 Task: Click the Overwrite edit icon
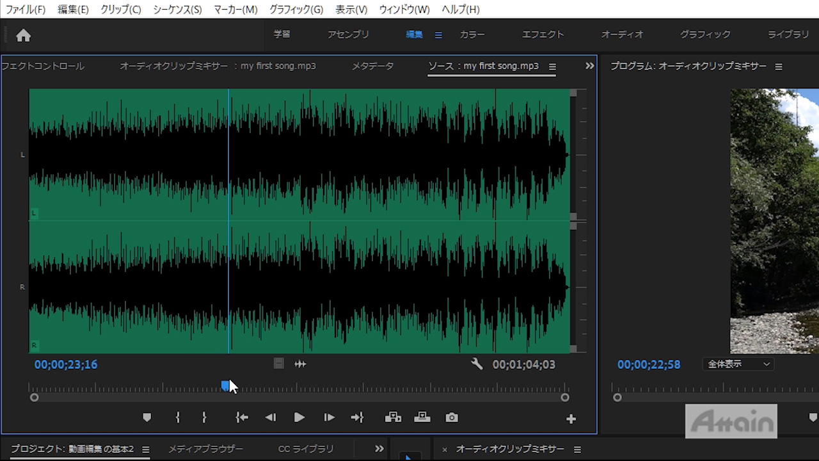pos(422,417)
